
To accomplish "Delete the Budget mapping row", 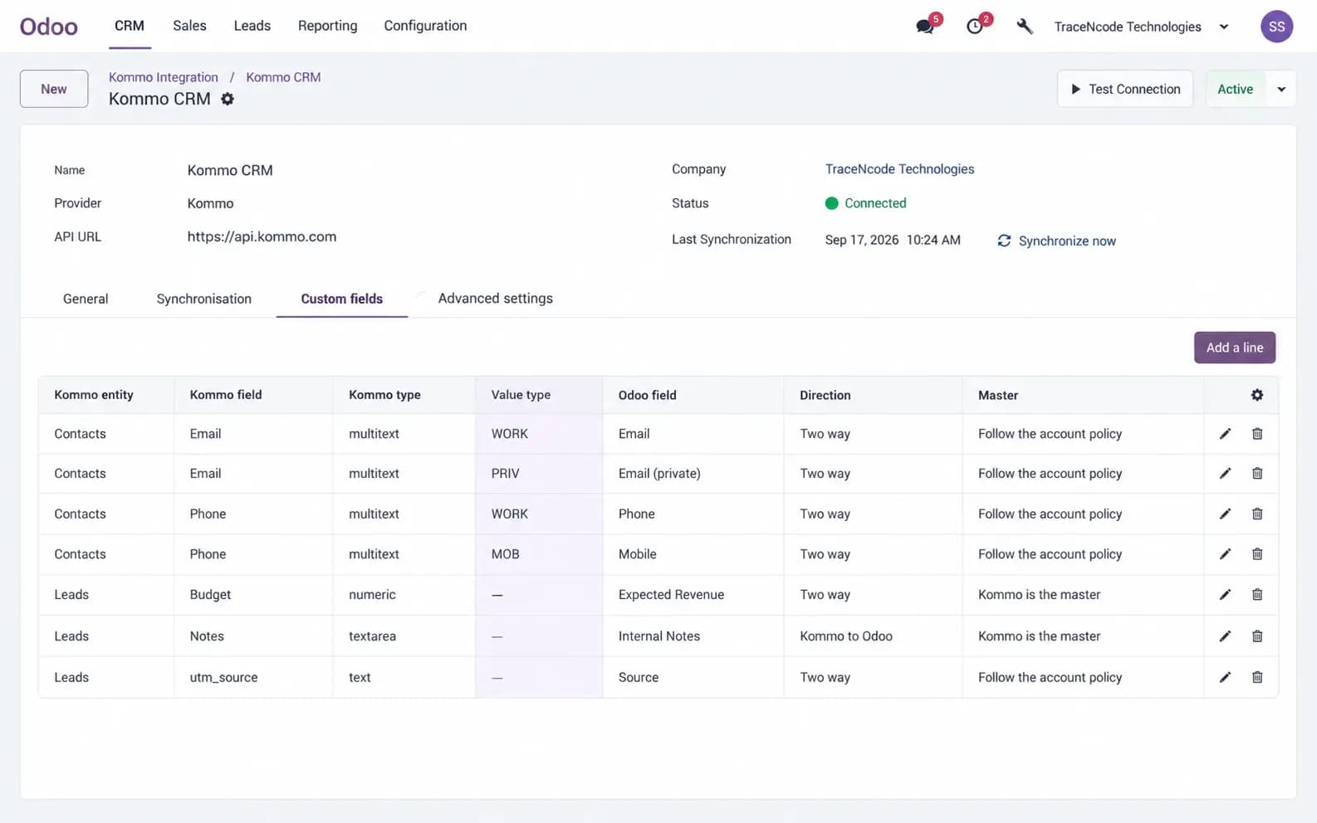I will pos(1257,595).
